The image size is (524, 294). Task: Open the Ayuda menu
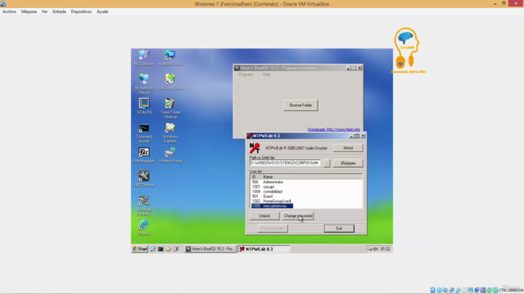[x=102, y=11]
